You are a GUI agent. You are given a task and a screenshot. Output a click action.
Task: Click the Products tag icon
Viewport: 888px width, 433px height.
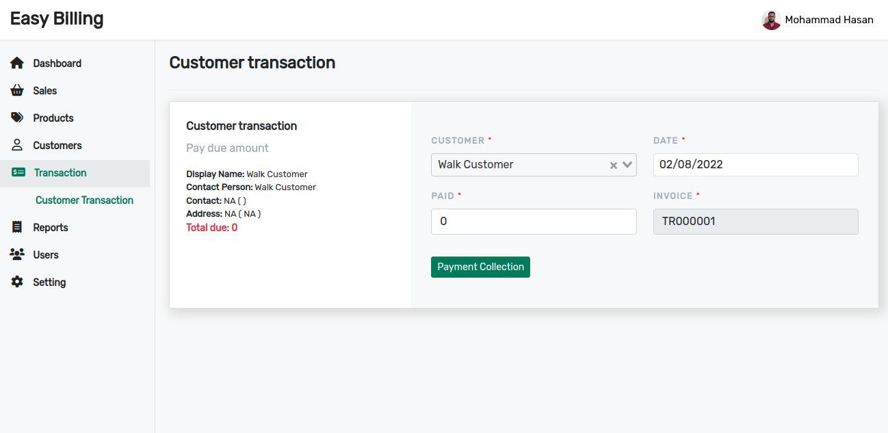coord(17,118)
